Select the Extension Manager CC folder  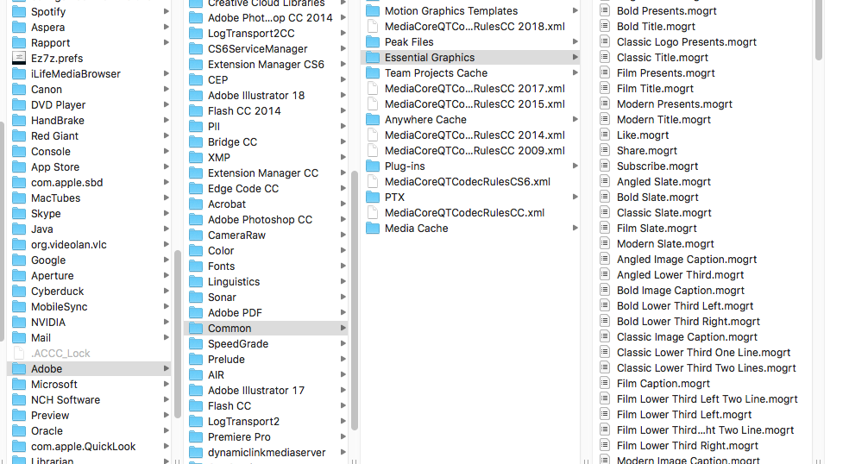click(267, 173)
